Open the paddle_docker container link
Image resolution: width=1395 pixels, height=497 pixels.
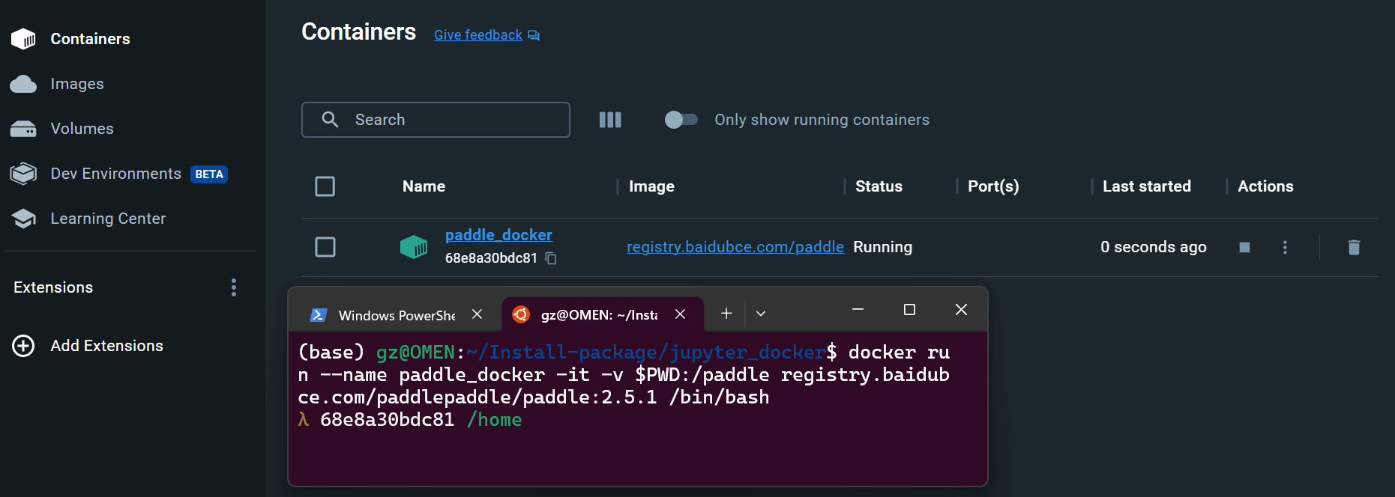(498, 235)
